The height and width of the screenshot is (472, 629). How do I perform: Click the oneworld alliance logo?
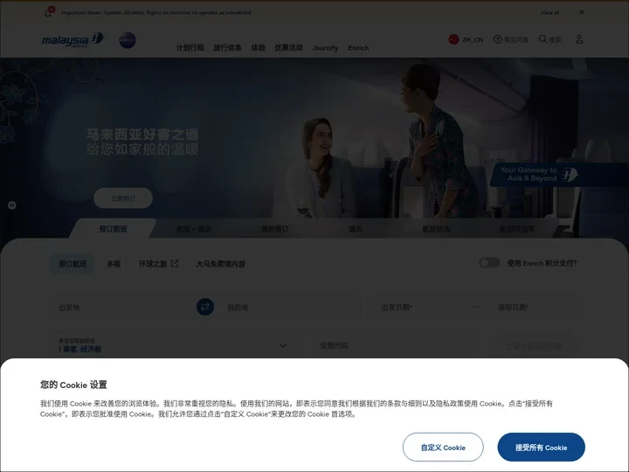click(x=128, y=40)
